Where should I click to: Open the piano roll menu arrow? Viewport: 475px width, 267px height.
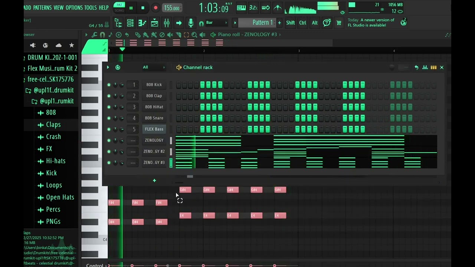pos(86,34)
